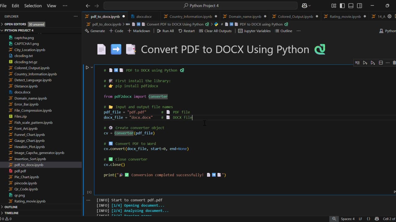This screenshot has height=222, width=396.
Task: Select language mode braces icon
Action: point(368,219)
